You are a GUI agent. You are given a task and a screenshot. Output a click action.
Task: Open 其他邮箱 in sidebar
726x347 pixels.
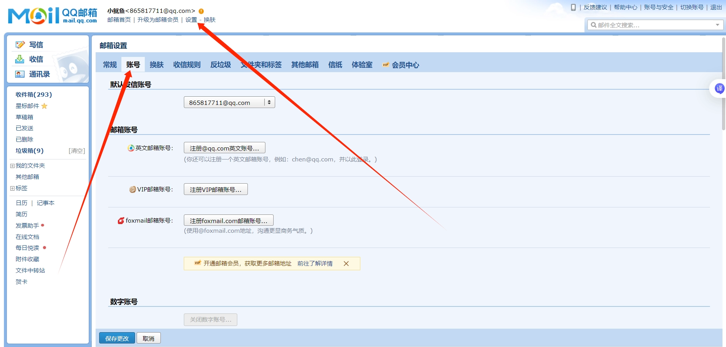pos(27,177)
